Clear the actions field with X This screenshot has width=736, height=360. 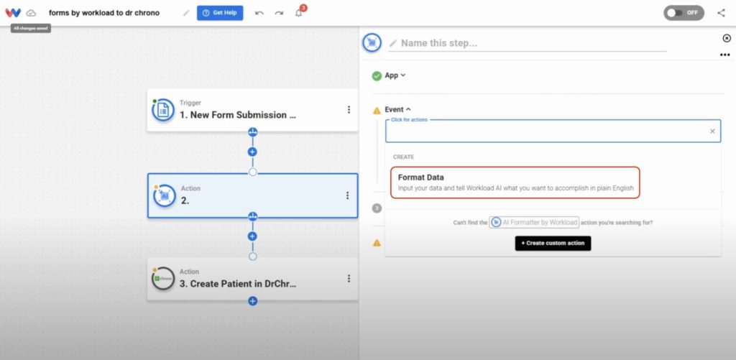tap(712, 131)
